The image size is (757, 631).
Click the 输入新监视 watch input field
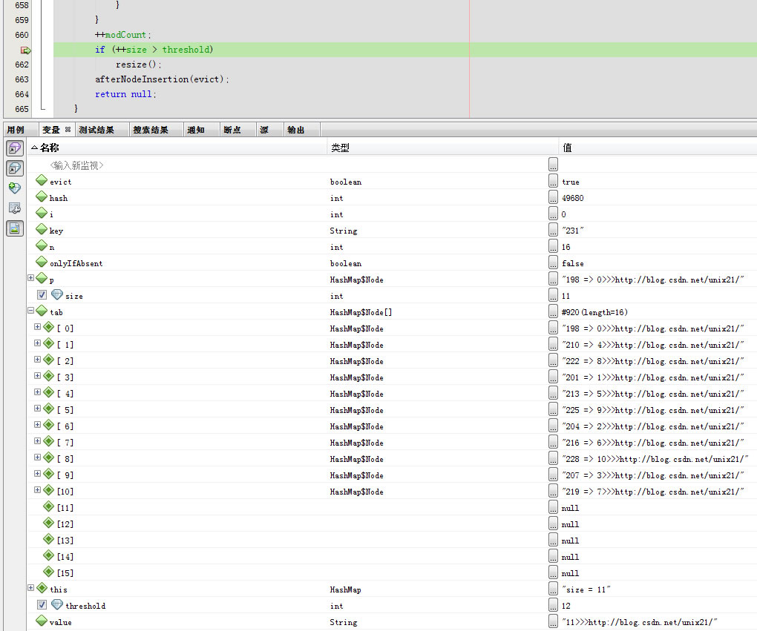coord(76,165)
